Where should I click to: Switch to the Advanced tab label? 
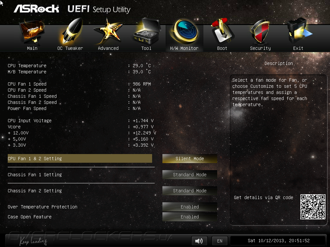[x=108, y=48]
